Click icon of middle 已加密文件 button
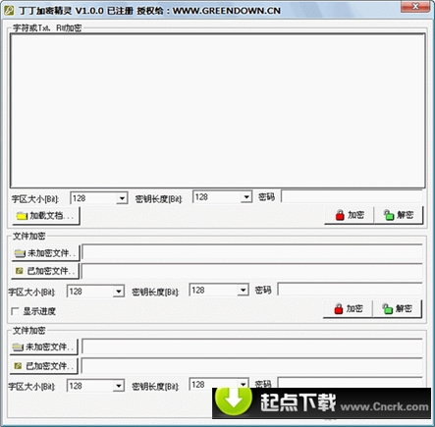 pyautogui.click(x=20, y=271)
